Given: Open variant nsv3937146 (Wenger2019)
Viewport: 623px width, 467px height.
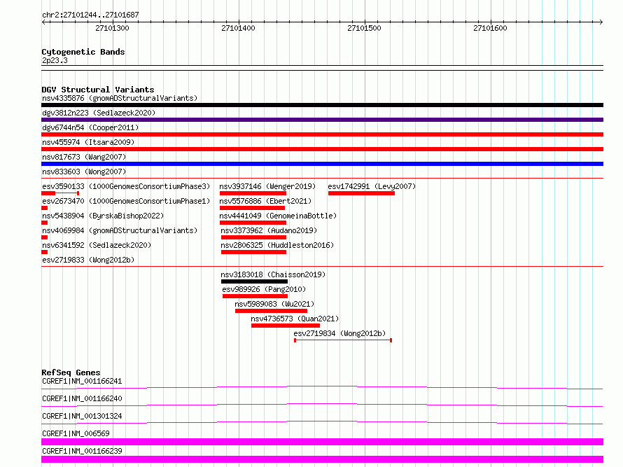Looking at the screenshot, I should [267, 186].
